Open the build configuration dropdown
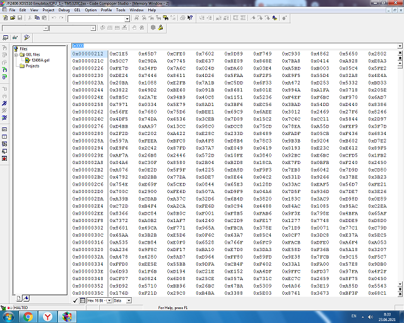Viewport: 404px width, 323px height. tap(93, 28)
